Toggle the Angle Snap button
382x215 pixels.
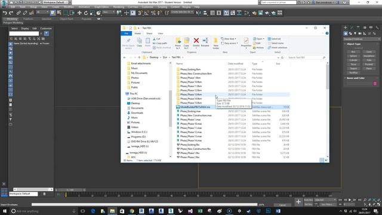(147, 13)
